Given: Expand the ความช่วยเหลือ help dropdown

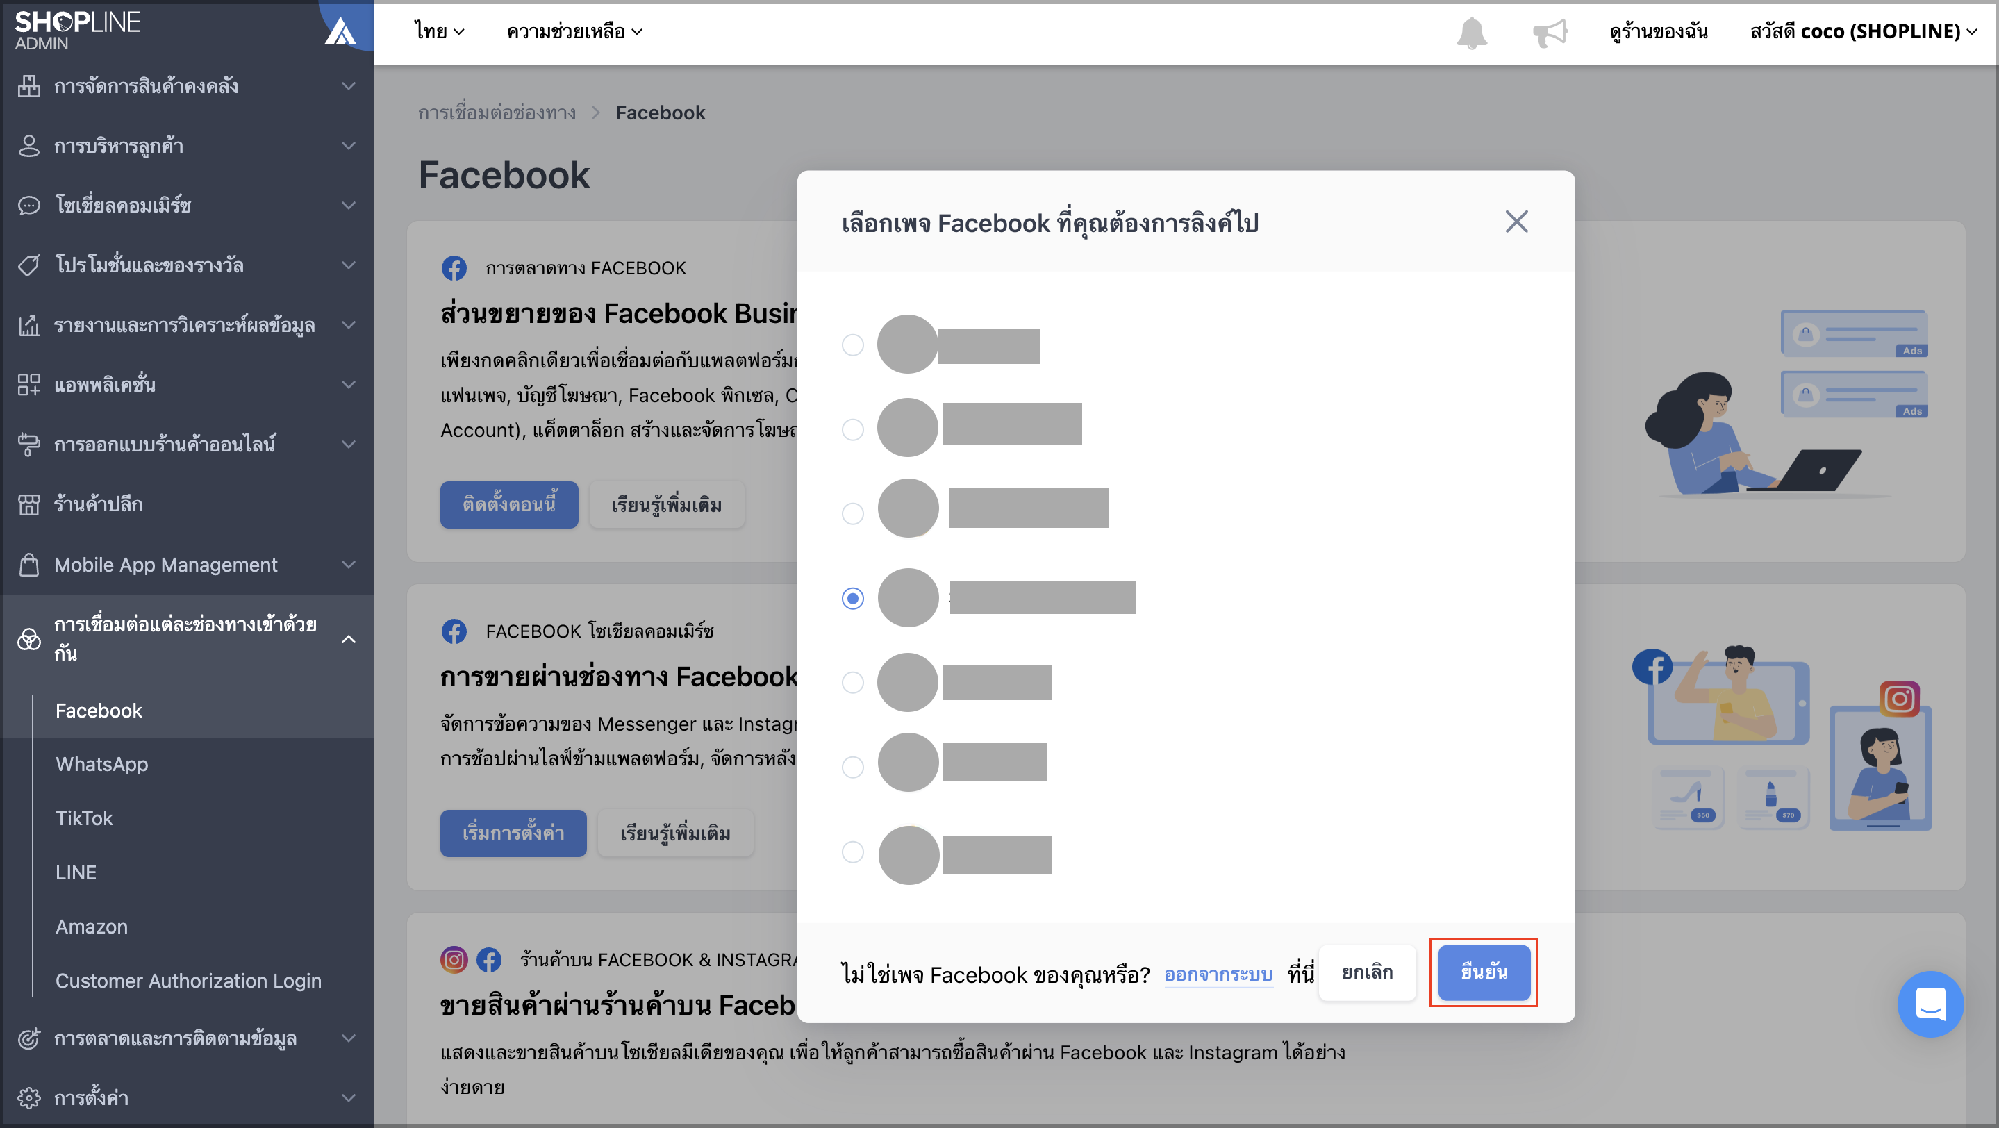Looking at the screenshot, I should tap(574, 32).
